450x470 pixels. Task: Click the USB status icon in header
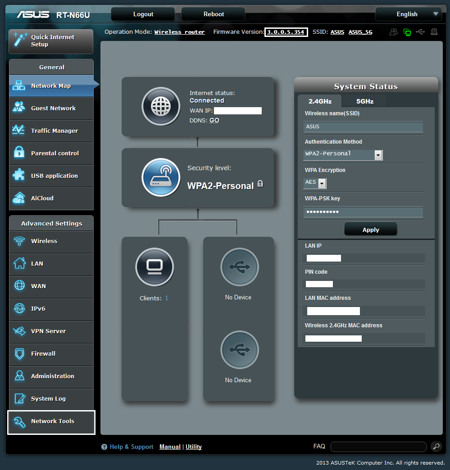coord(420,32)
